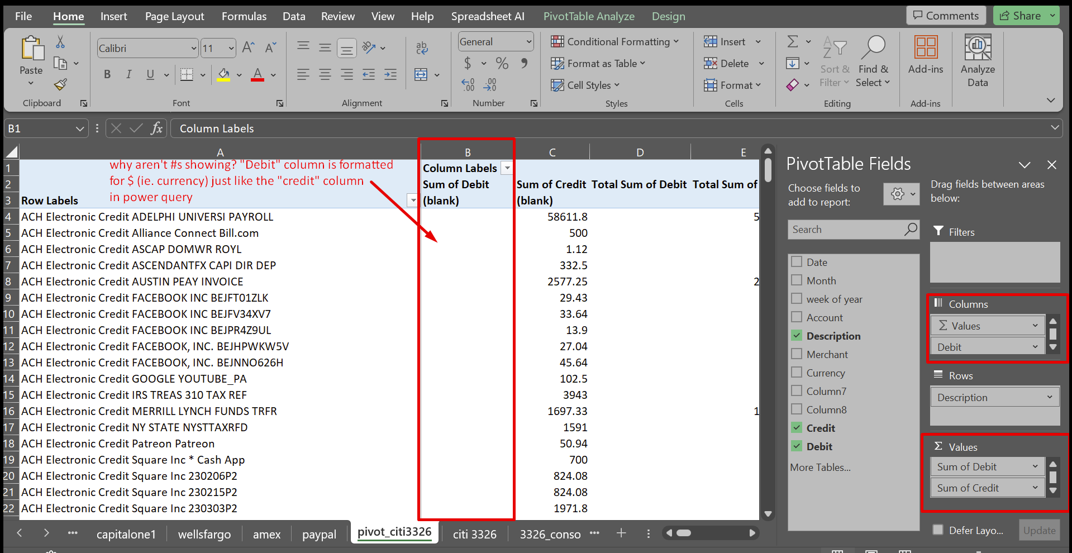Click the Update button
The height and width of the screenshot is (553, 1072).
[x=1039, y=530]
